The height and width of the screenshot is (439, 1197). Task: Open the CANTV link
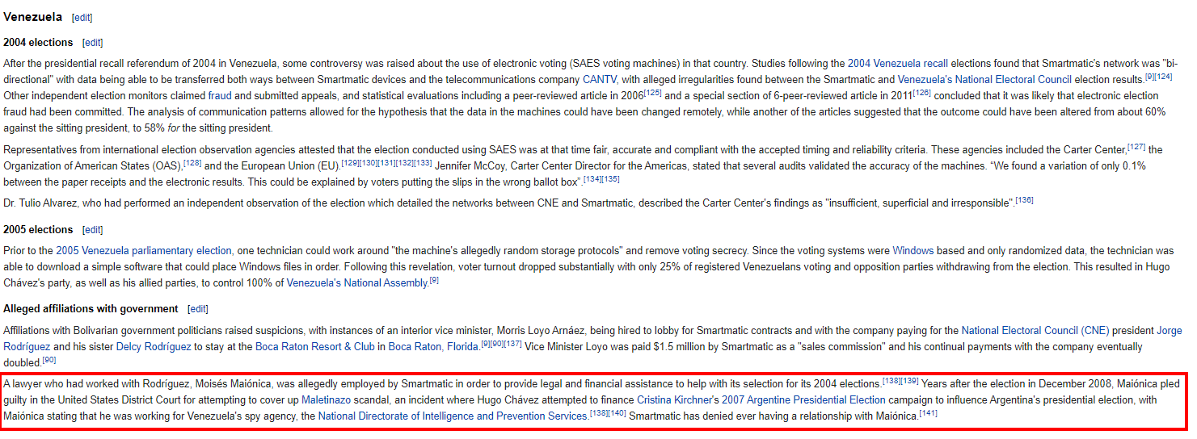(599, 79)
